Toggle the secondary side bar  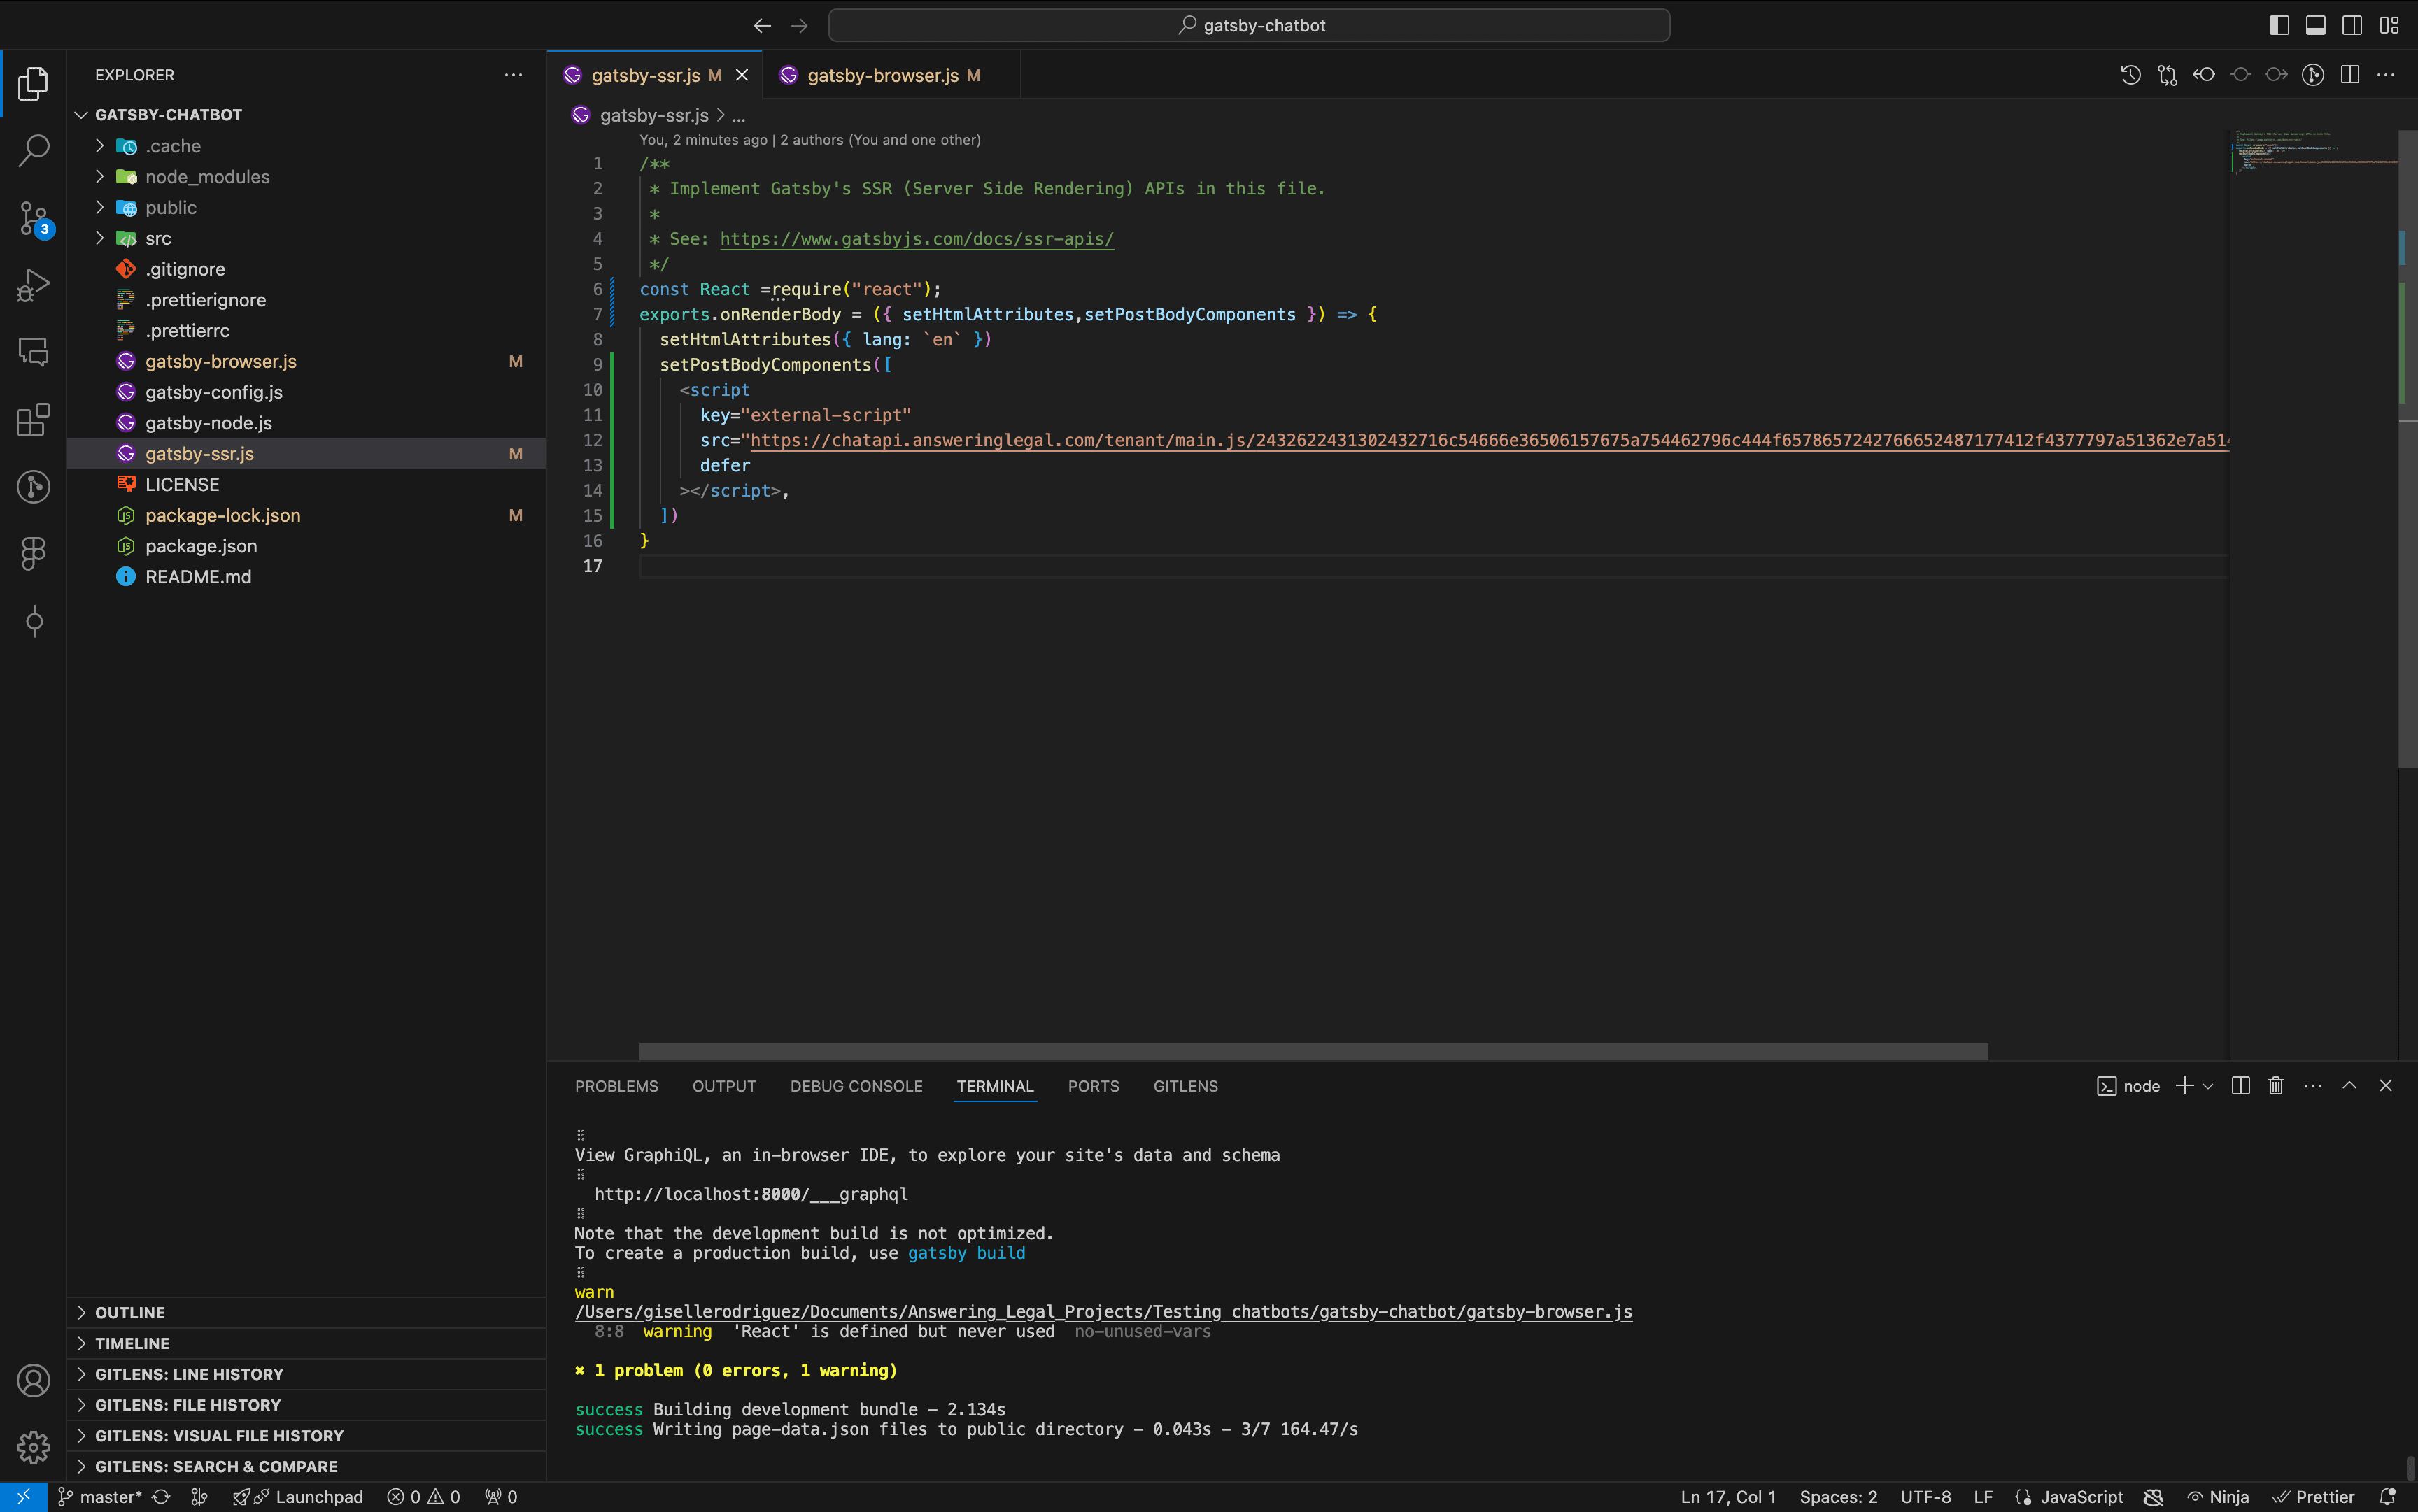coord(2352,25)
